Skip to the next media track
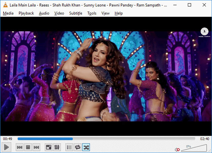The image size is (212, 153). (x=36, y=147)
